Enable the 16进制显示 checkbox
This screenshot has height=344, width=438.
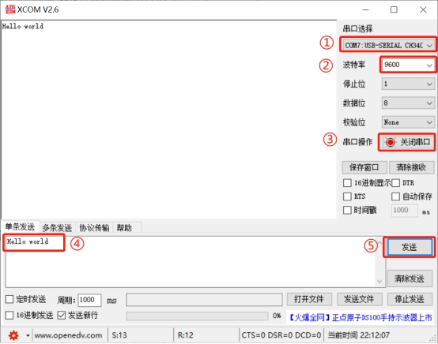(347, 183)
